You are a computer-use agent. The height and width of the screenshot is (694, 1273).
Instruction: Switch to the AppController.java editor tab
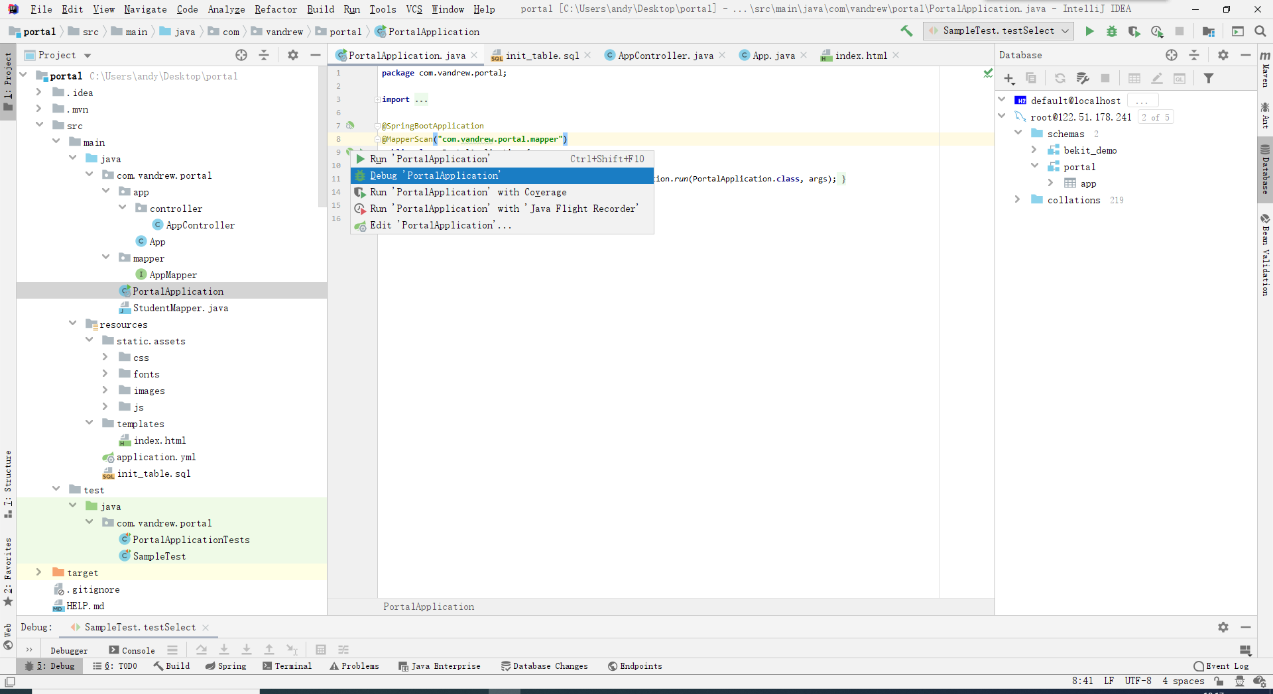(665, 56)
